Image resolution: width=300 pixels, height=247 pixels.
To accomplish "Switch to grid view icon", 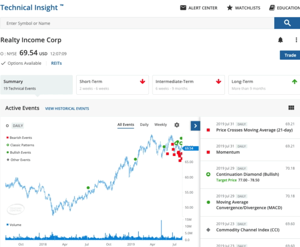I will 291,108.
